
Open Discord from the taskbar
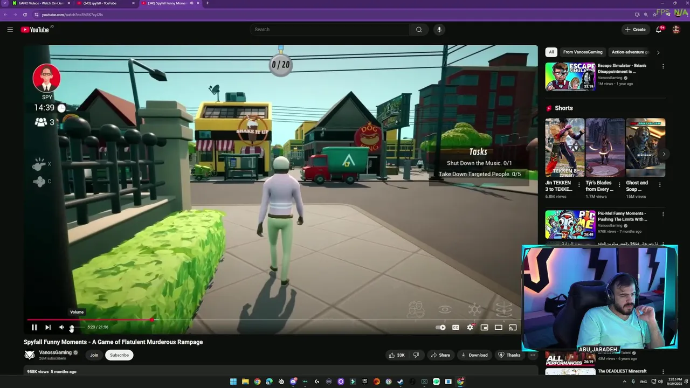point(293,382)
